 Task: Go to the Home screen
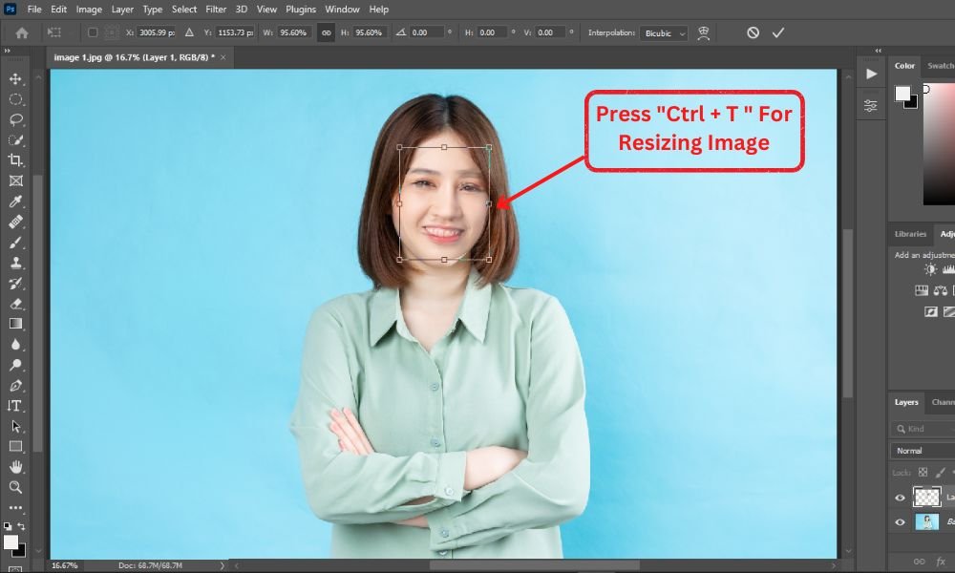pyautogui.click(x=22, y=32)
